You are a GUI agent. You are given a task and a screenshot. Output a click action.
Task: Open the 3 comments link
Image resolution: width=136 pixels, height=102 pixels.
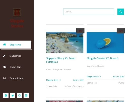(x=52, y=86)
